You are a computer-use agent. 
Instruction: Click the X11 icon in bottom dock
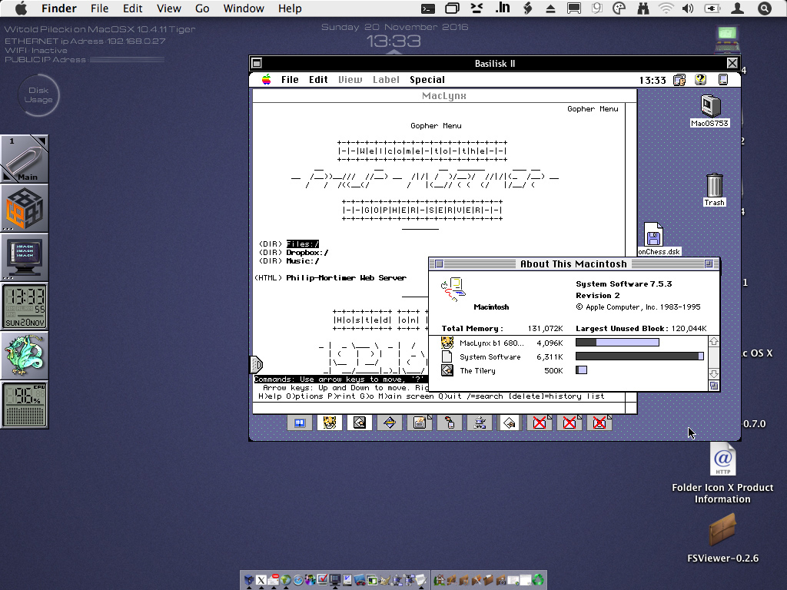(261, 581)
